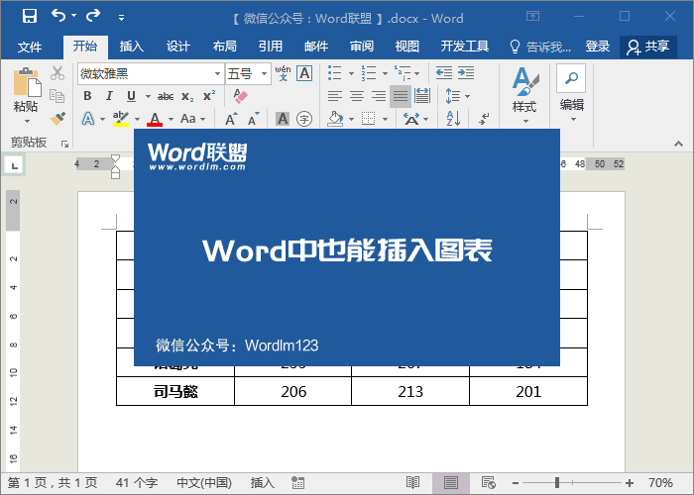Apply red font color
694x495 pixels.
[155, 119]
